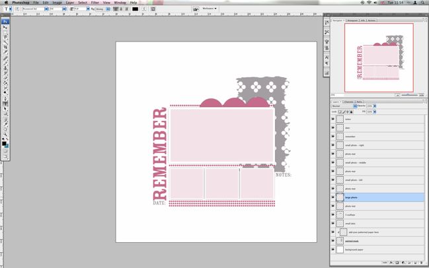This screenshot has width=429, height=268.
Task: Open the Type tool preset picker
Action: pyautogui.click(x=11, y=9)
